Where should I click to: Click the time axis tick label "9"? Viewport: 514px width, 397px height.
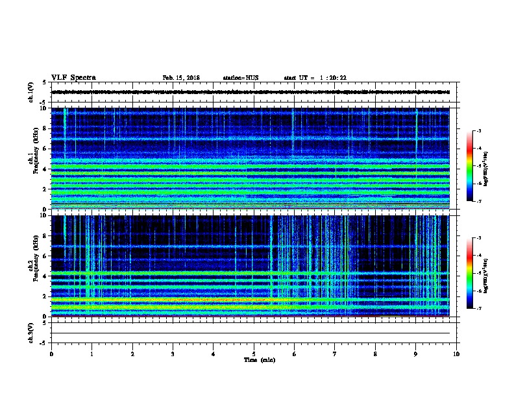pos(415,354)
